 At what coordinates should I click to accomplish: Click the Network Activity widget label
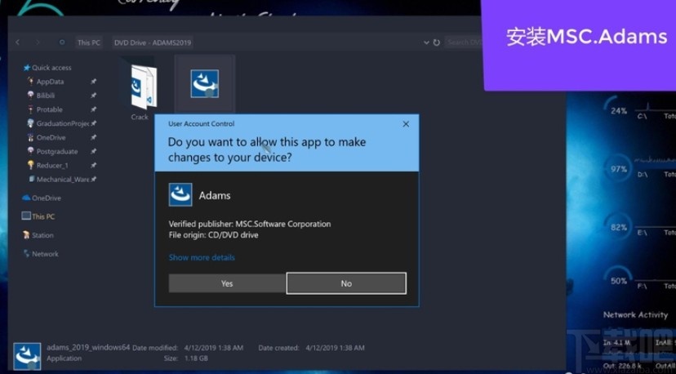click(x=635, y=315)
